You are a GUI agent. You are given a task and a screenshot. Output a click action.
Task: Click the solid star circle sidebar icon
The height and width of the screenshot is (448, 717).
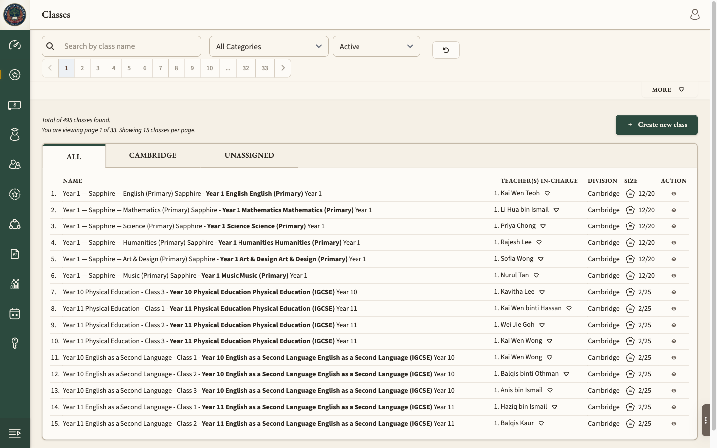[x=15, y=75]
